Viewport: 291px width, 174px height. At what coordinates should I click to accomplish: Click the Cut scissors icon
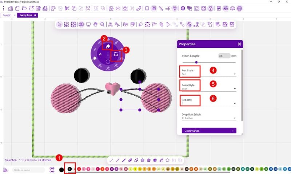[67, 8]
